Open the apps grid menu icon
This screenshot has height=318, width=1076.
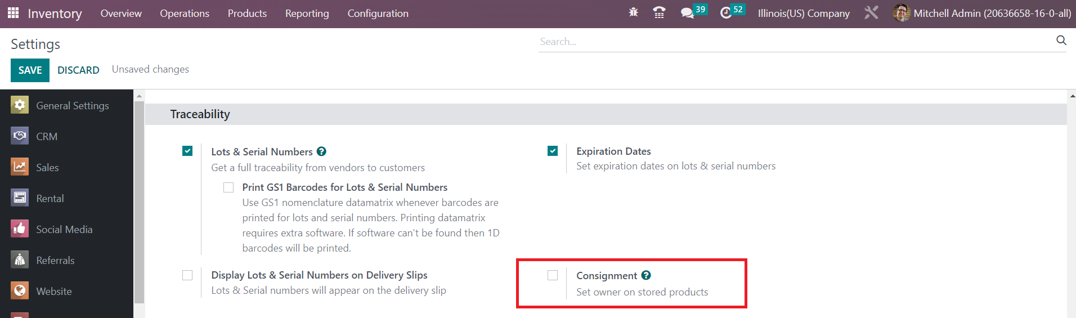click(13, 13)
